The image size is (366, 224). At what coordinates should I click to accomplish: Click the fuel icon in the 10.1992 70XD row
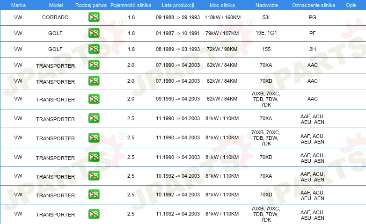click(94, 195)
